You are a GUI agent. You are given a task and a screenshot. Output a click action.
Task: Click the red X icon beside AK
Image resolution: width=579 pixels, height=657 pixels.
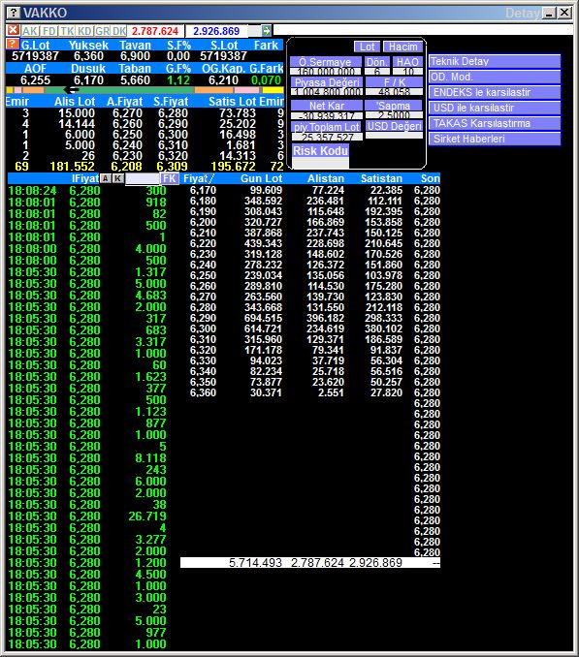(14, 31)
